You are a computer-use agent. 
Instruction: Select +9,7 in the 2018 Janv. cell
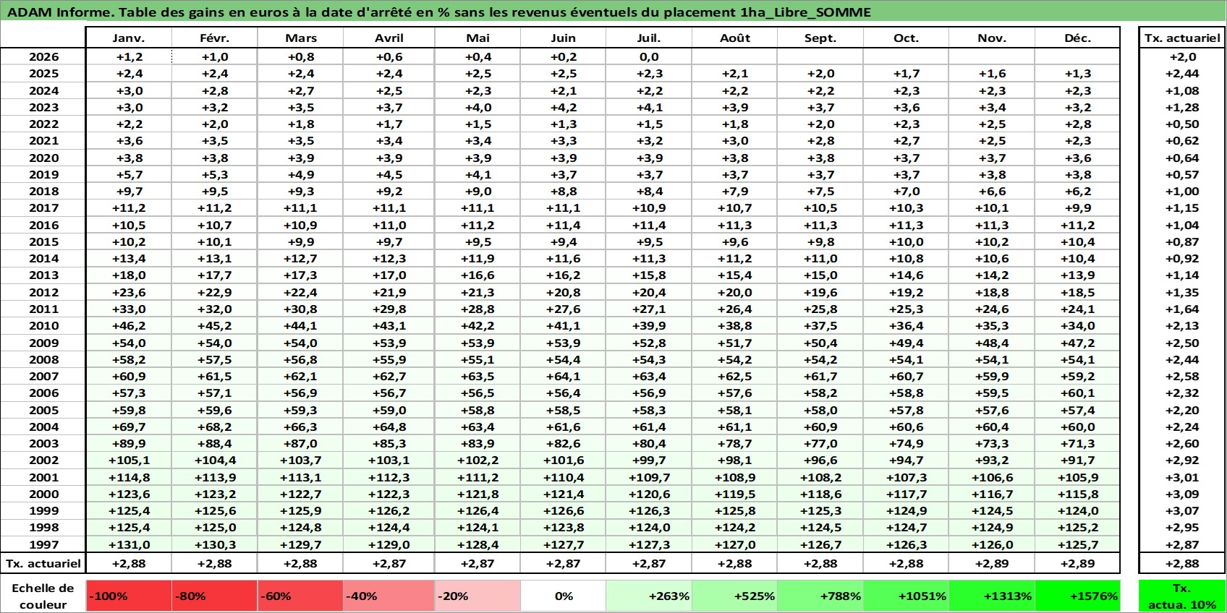click(129, 191)
